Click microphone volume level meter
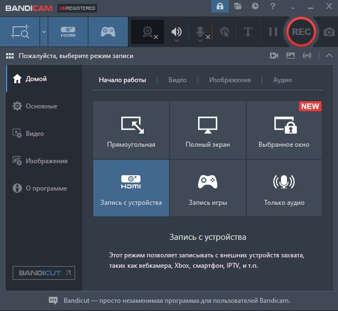The image size is (338, 311). click(212, 32)
